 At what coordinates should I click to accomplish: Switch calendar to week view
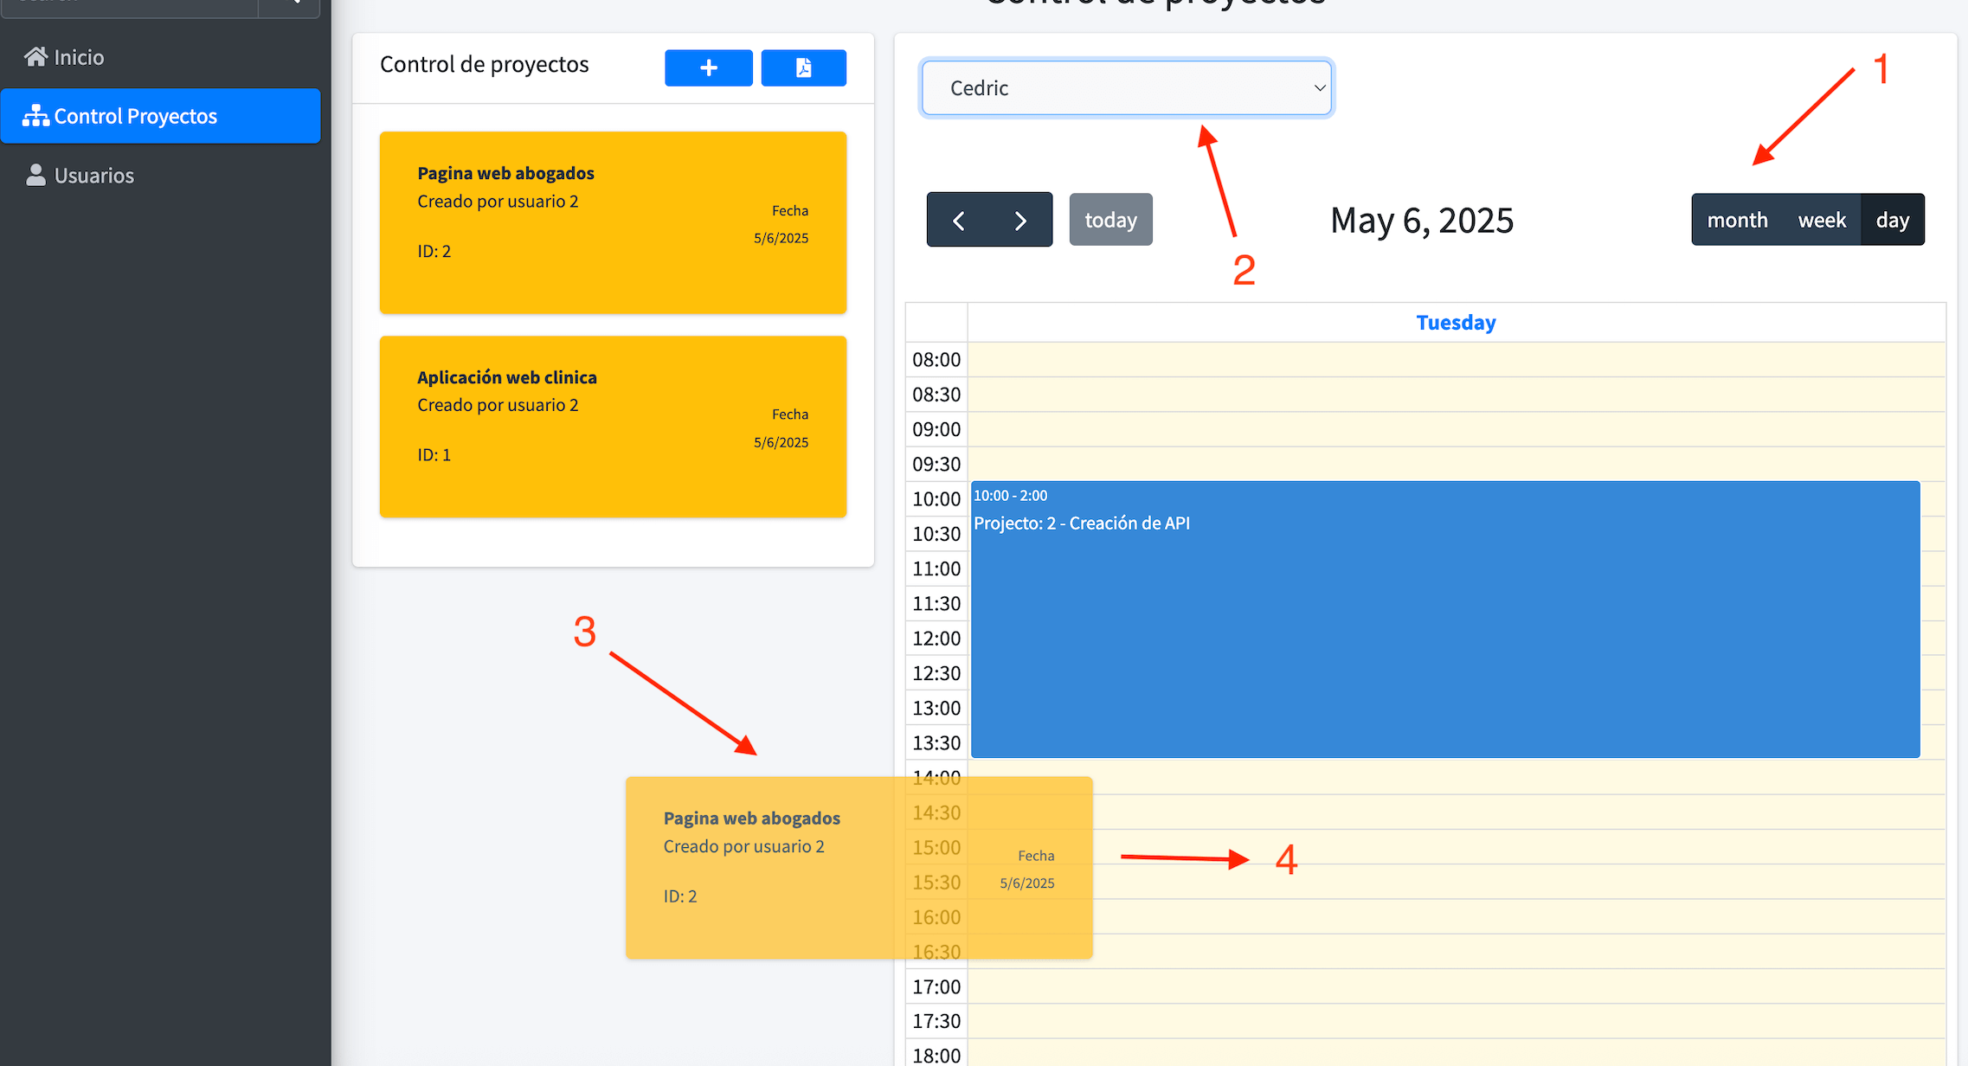(x=1821, y=221)
